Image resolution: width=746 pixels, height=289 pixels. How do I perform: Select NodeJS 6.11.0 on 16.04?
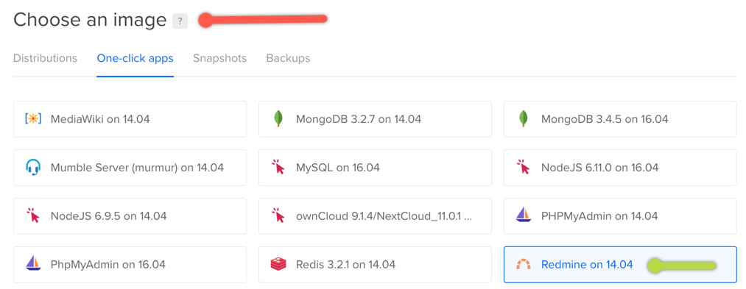point(620,168)
